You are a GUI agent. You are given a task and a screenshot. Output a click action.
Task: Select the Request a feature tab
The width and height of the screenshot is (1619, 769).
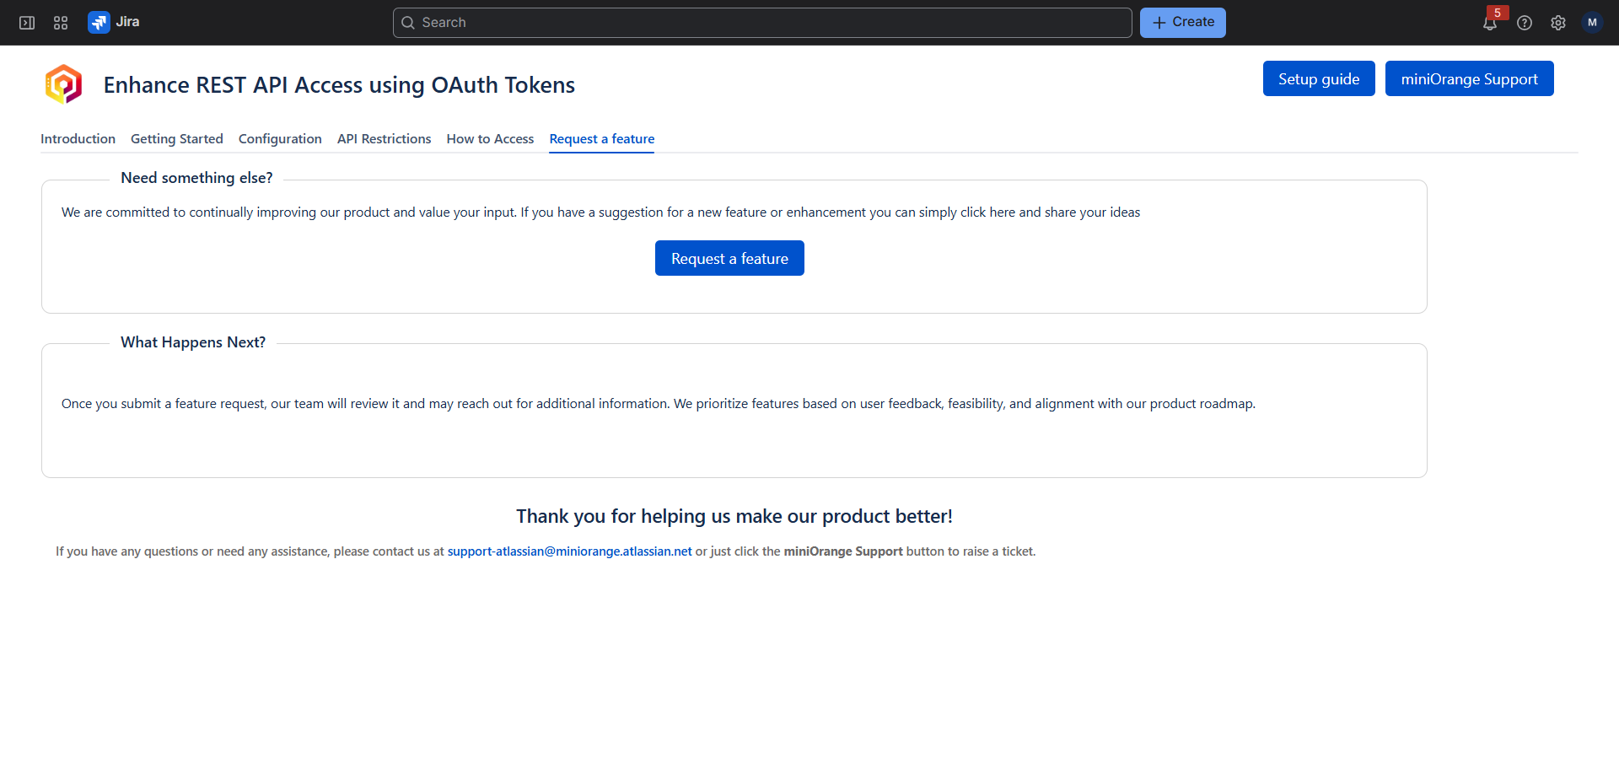(602, 139)
